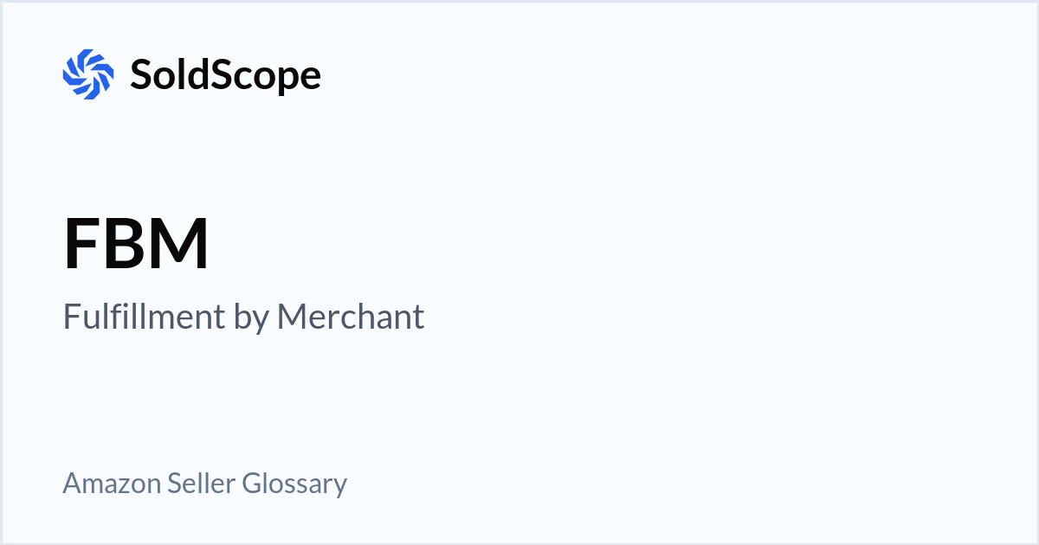
Task: Open the Amazon Seller Glossary label
Action: click(x=204, y=483)
